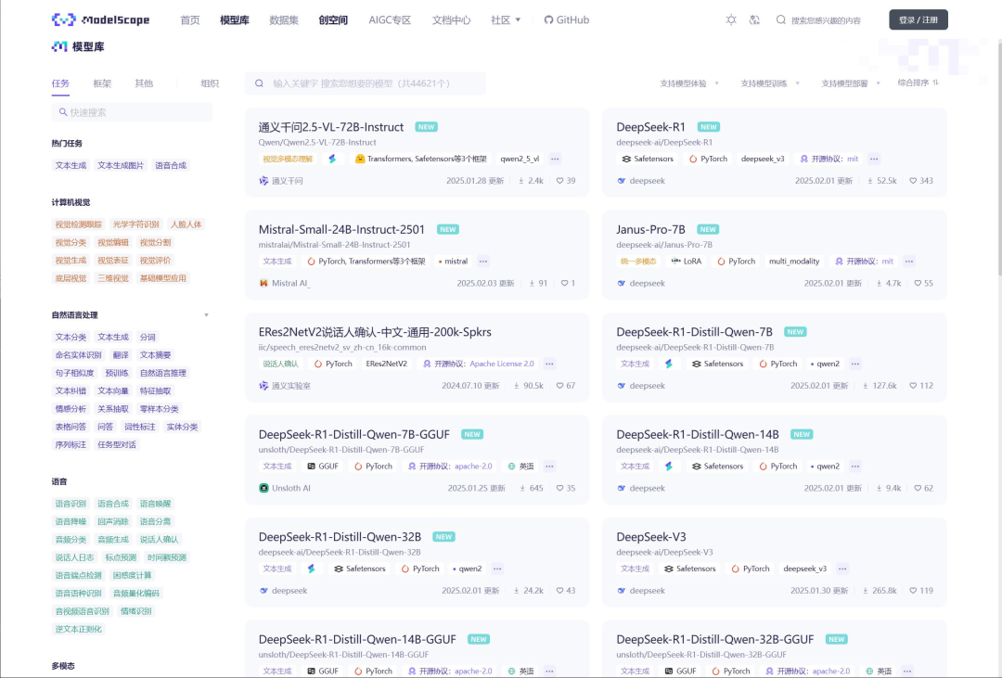
Task: Click the lightning icon on DeepSeek-R1-Distill-Qwen-14B card
Action: click(668, 466)
